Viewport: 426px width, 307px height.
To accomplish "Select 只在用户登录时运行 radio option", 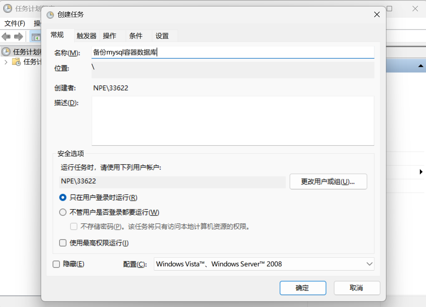I will 63,197.
